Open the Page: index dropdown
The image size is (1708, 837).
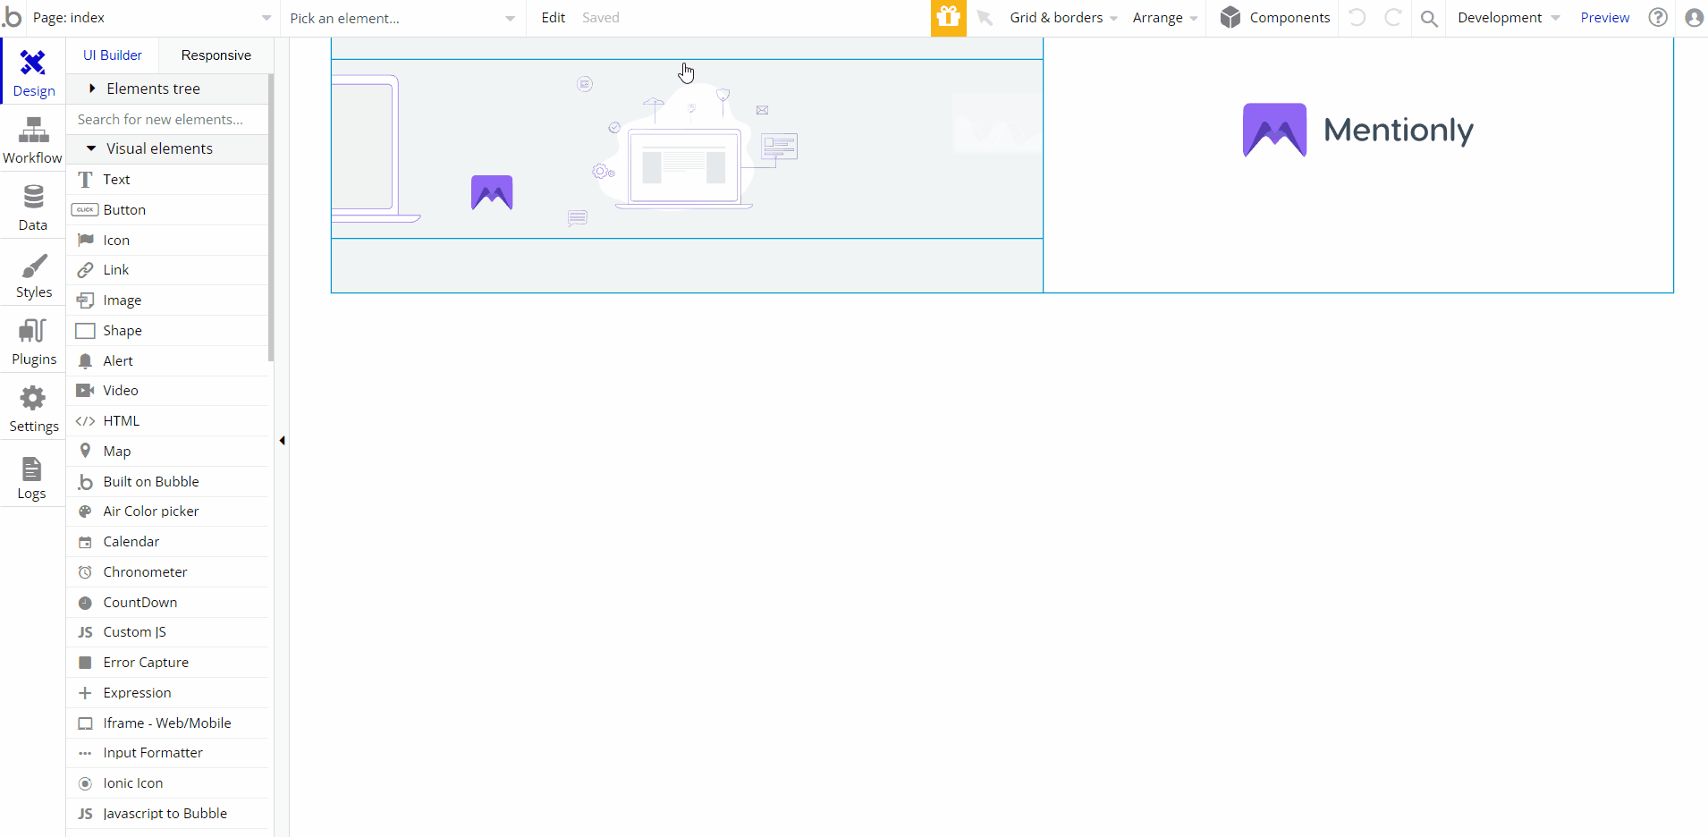(x=152, y=18)
